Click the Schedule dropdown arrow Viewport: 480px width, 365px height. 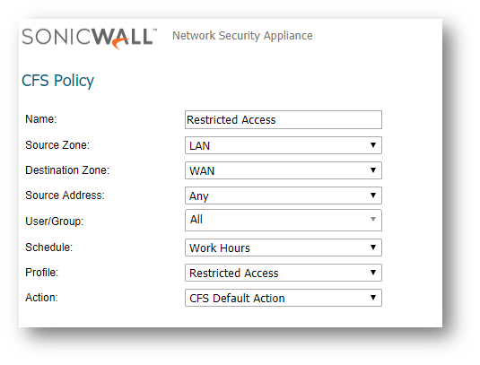pyautogui.click(x=373, y=248)
